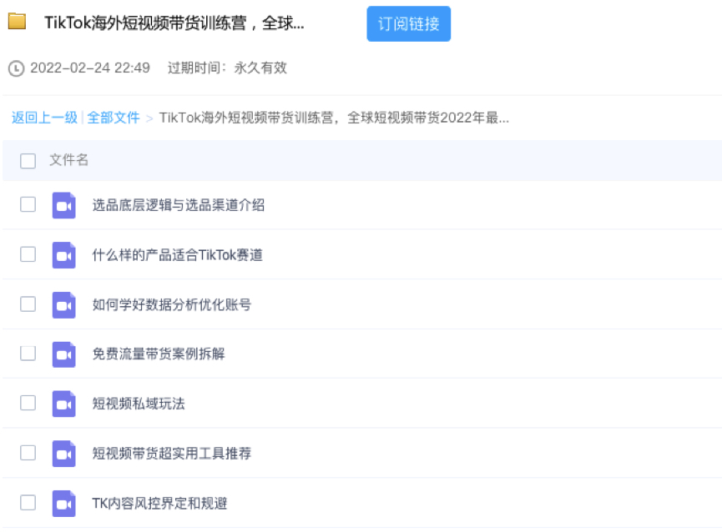The image size is (722, 532).
Task: Open file 选品底层逻辑与选品渠道介绍
Action: pyautogui.click(x=179, y=205)
